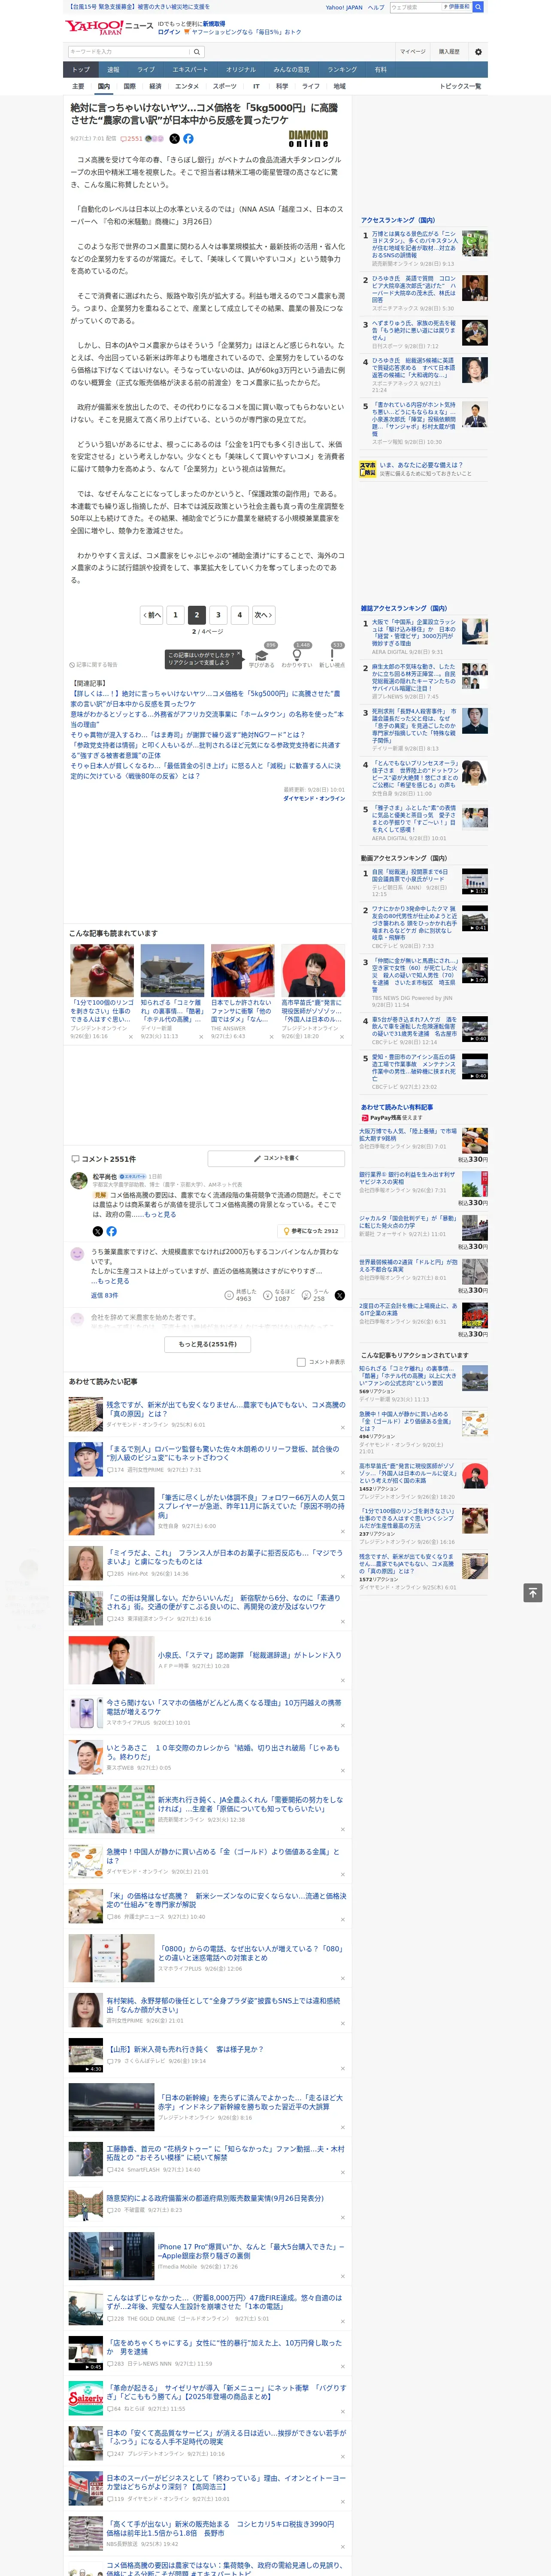Click the keyword search magnifier icon

(x=197, y=52)
